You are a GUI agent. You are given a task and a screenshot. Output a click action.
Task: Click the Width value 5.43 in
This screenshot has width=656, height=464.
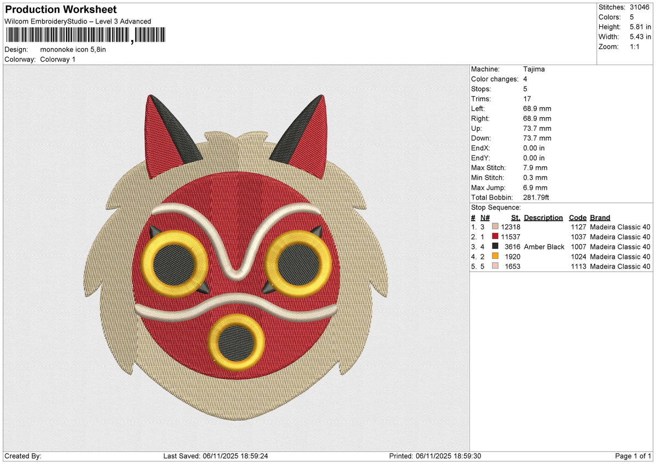click(640, 37)
